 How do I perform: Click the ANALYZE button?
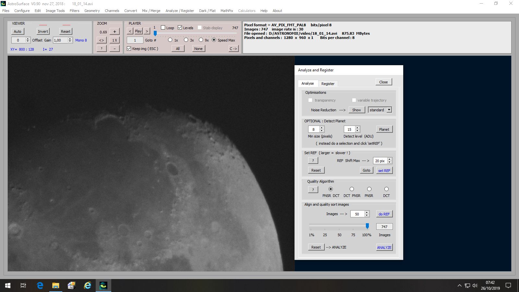[384, 248]
